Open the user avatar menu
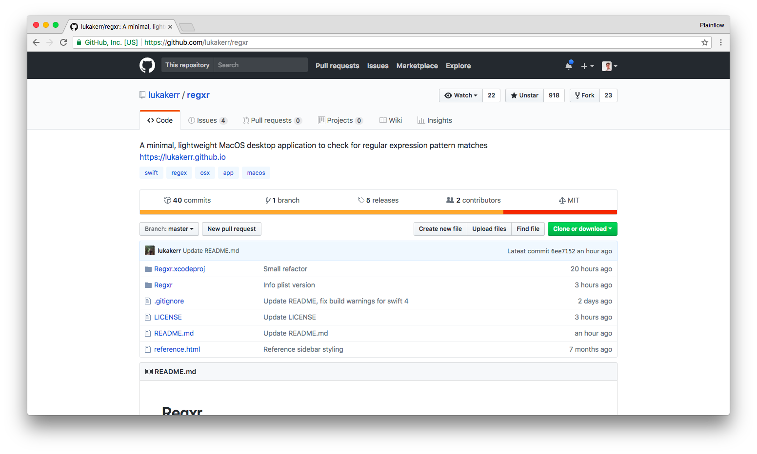 609,66
